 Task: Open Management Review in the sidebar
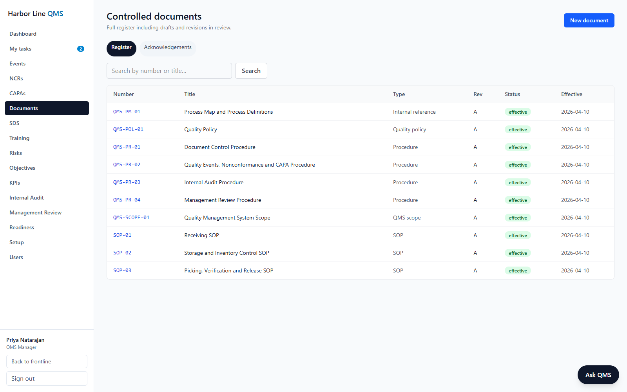click(47, 212)
